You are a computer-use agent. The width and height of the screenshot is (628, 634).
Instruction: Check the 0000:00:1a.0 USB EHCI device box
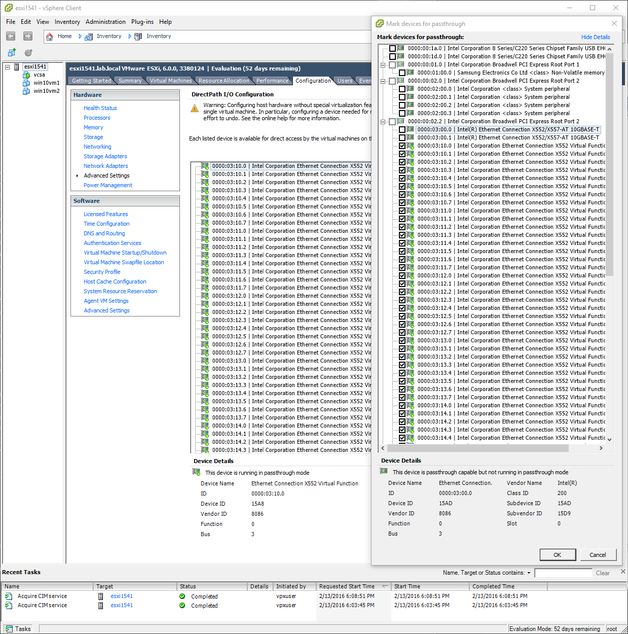(392, 48)
